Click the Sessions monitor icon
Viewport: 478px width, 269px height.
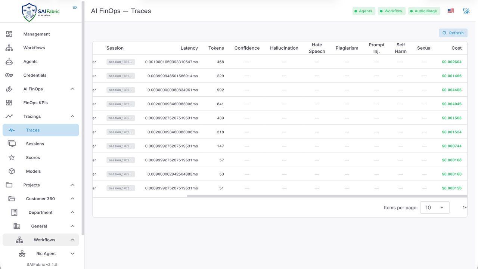(12, 144)
